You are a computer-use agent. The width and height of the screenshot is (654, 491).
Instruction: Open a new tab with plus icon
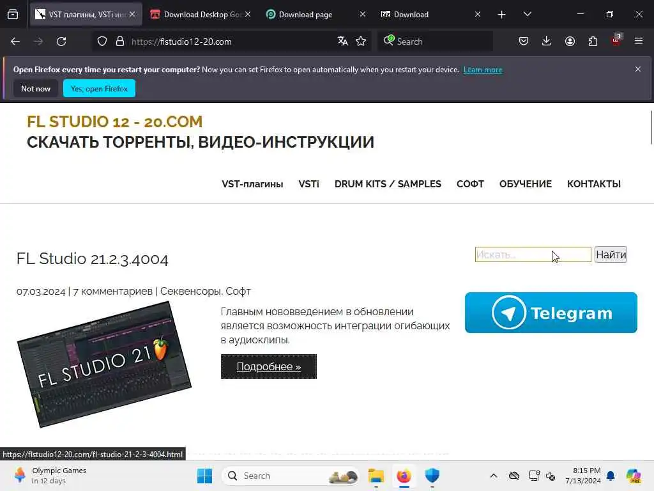tap(502, 15)
